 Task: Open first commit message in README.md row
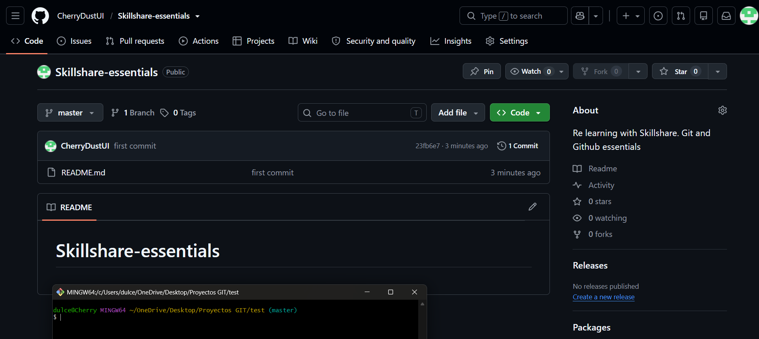click(272, 173)
